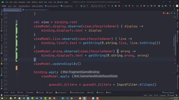Close the GameFragment.kt editor tab
The height and width of the screenshot is (100, 179).
[x=20, y=10]
